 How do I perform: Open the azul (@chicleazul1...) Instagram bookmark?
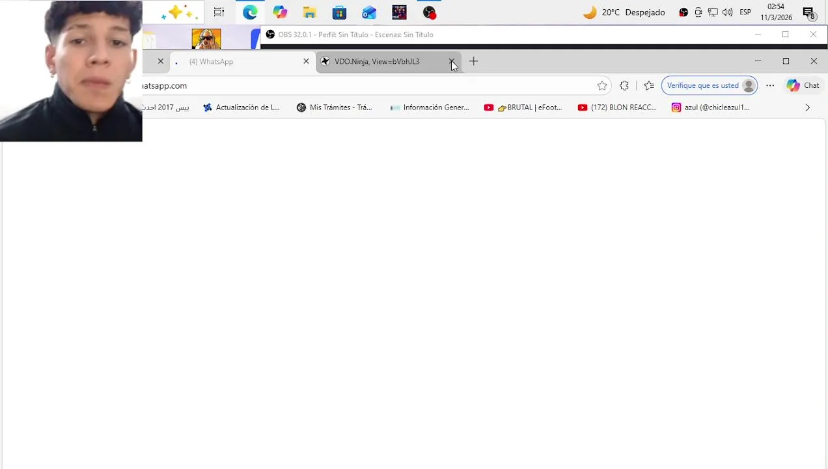coord(711,107)
